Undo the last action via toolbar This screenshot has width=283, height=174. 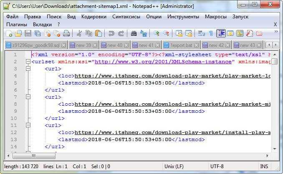[x=111, y=34]
